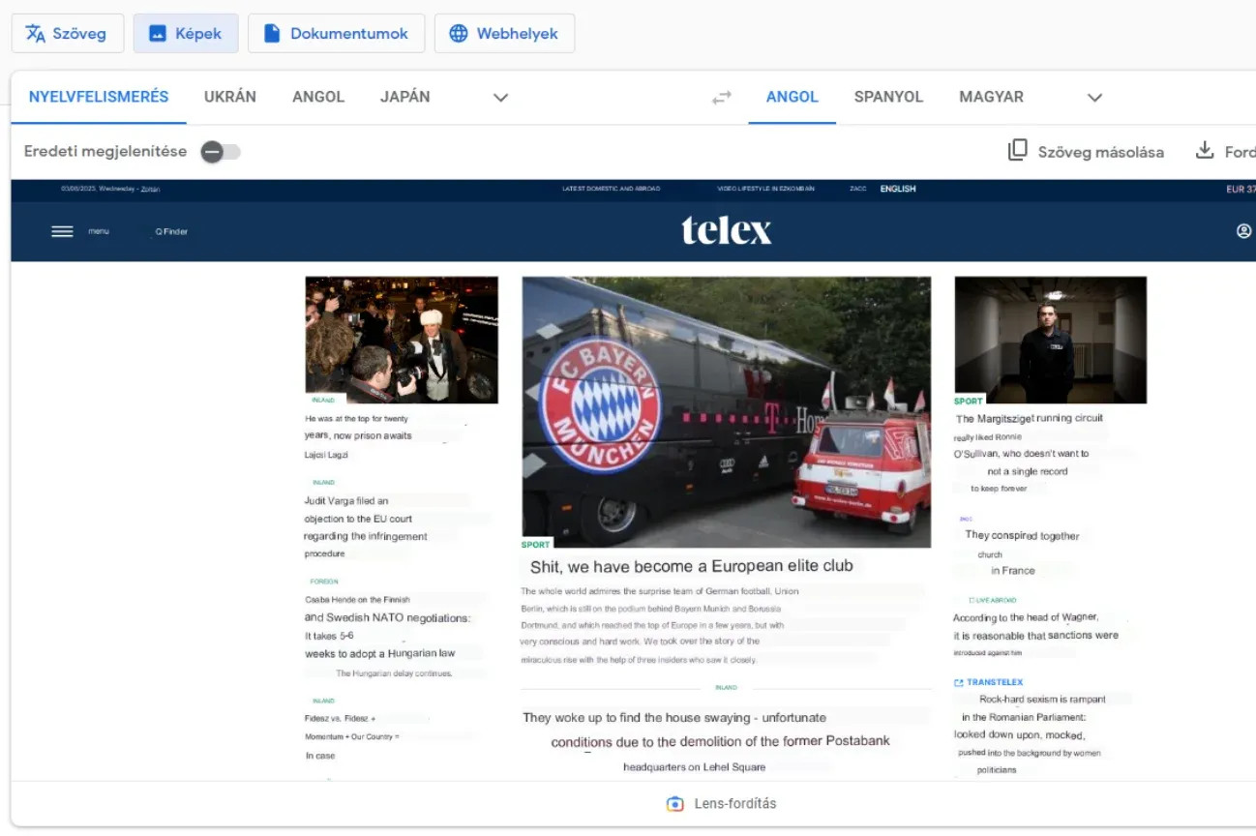The height and width of the screenshot is (836, 1256).
Task: Click the Telex Finder search icon
Action: tap(157, 231)
